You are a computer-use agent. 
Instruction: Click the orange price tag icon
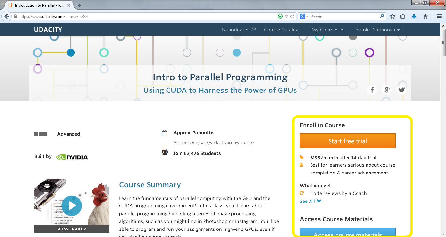click(x=302, y=157)
